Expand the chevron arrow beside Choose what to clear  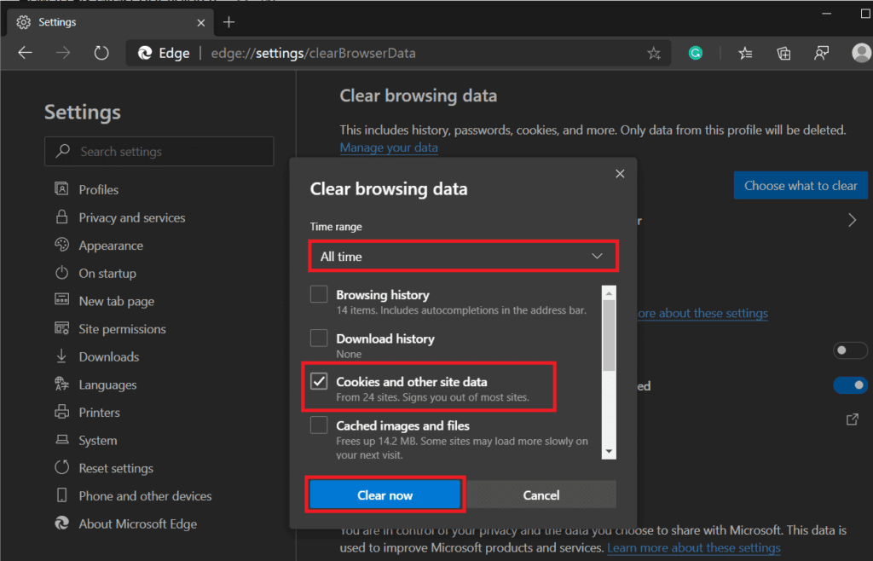click(852, 220)
